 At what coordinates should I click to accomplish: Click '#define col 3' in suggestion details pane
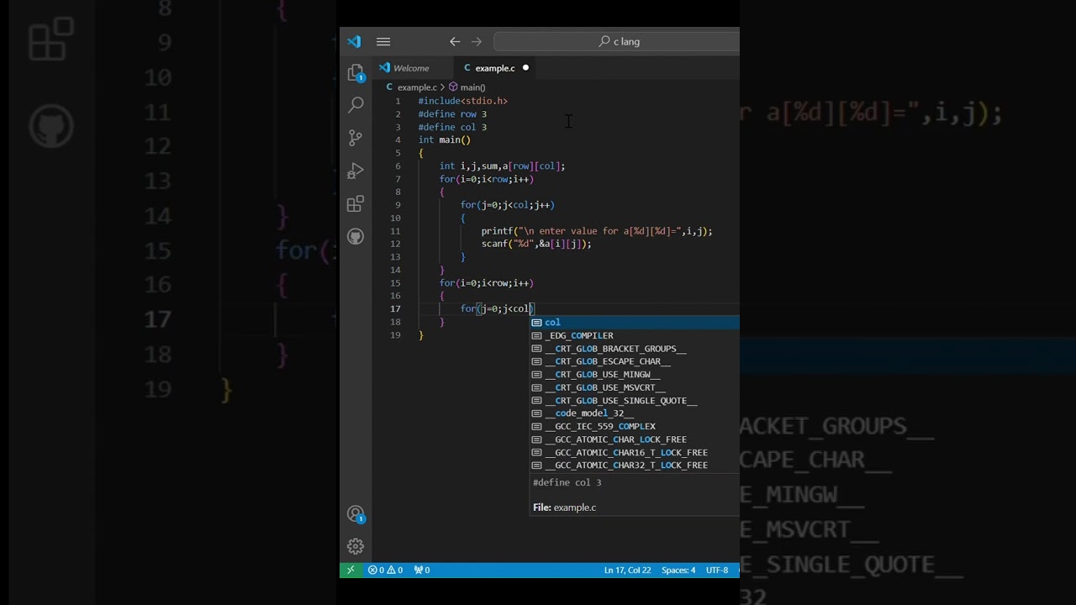pyautogui.click(x=567, y=482)
